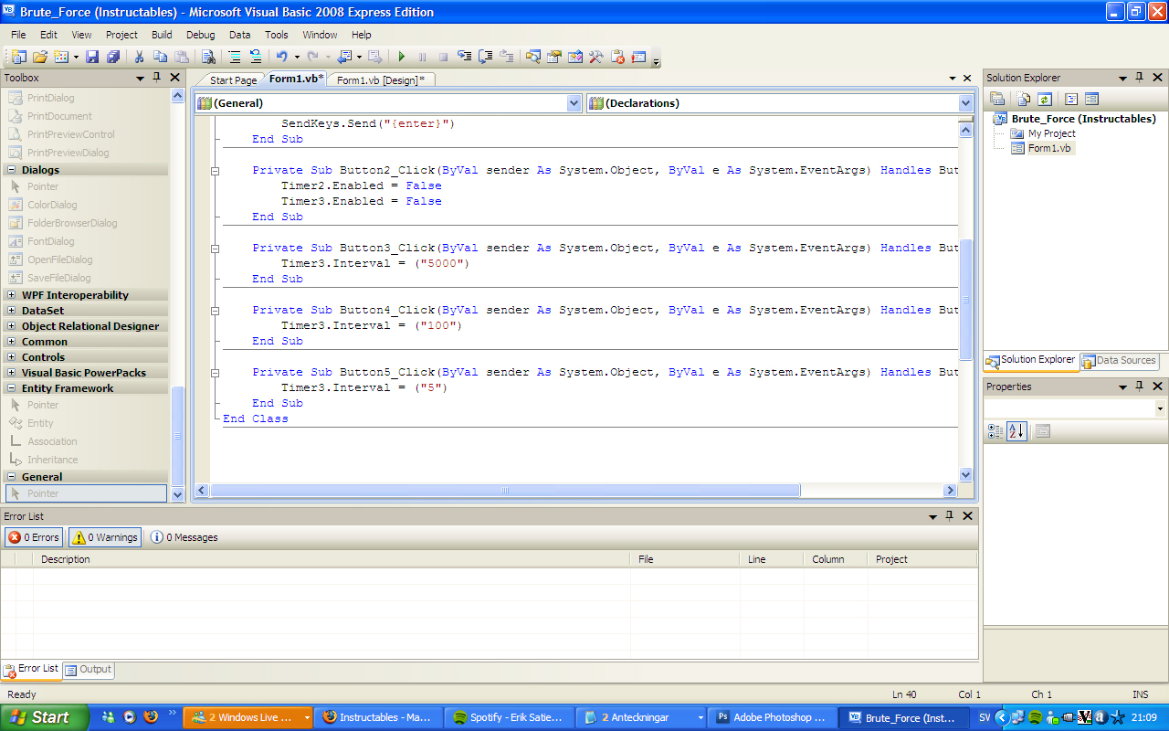Viewport: 1169px width, 731px height.
Task: Open Object Browser from main toolbar icon
Action: click(575, 57)
